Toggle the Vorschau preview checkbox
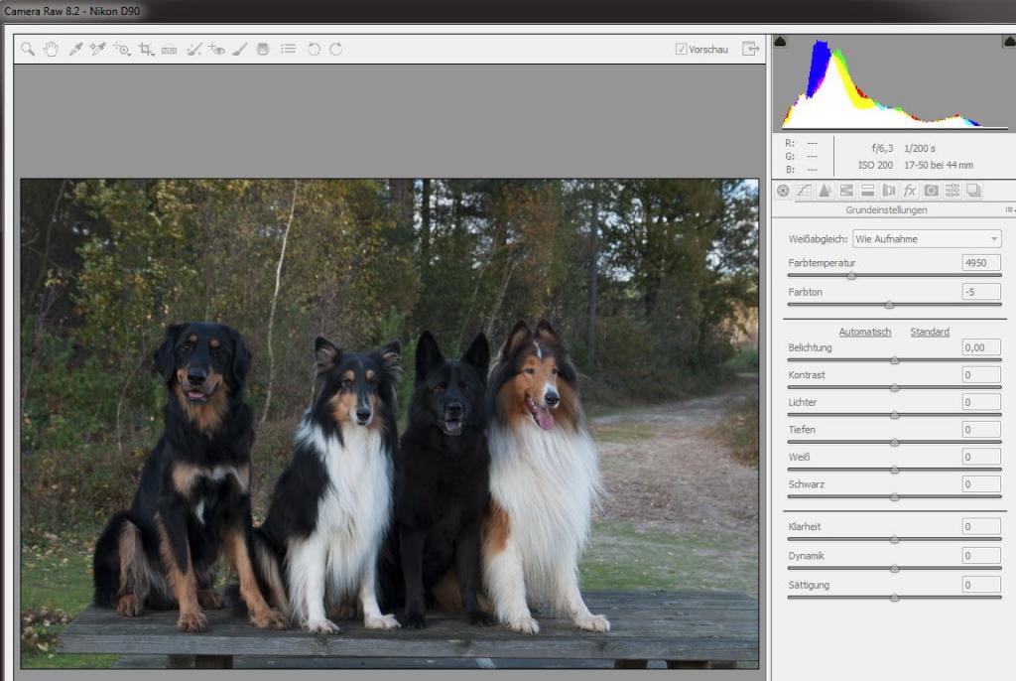Screen dimensions: 1016x681 click(x=681, y=50)
